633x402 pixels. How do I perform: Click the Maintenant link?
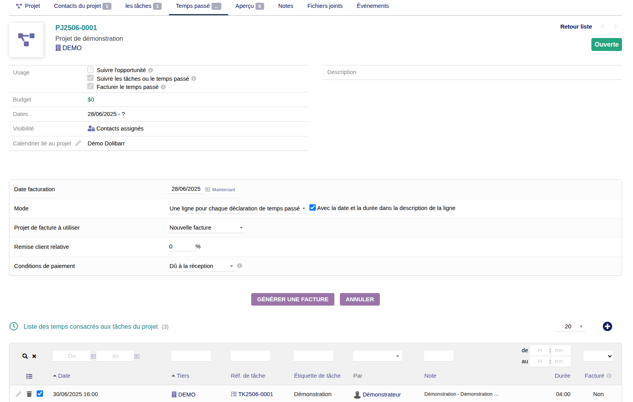[224, 190]
